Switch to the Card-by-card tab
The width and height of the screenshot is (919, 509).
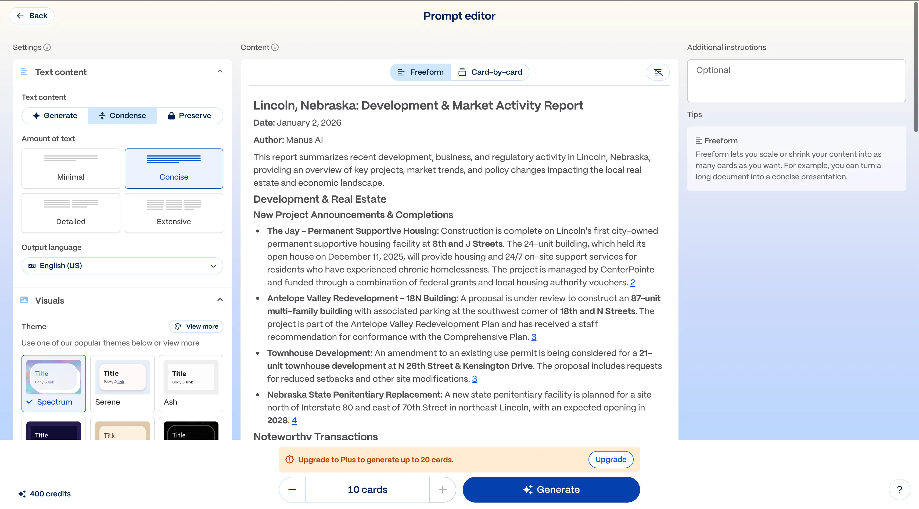point(490,72)
